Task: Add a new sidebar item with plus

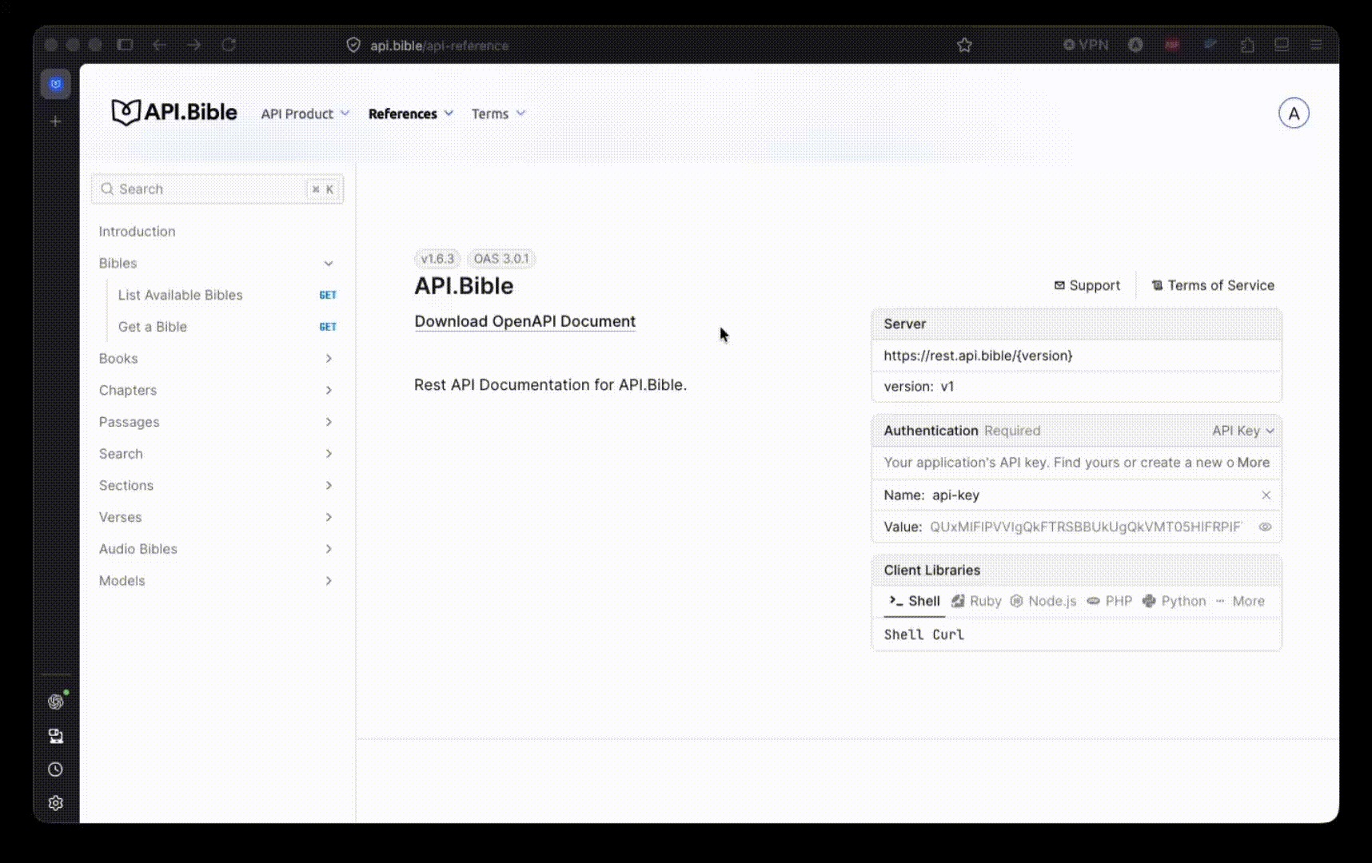Action: coord(55,121)
